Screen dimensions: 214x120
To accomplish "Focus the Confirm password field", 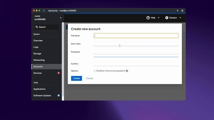I will [136, 64].
